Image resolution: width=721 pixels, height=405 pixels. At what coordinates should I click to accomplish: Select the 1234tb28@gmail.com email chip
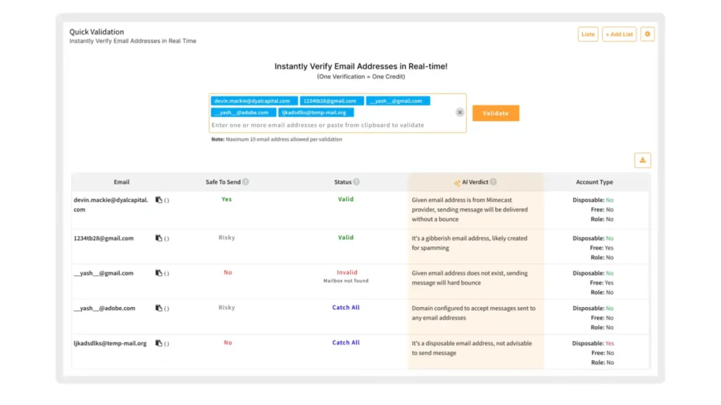pyautogui.click(x=332, y=101)
